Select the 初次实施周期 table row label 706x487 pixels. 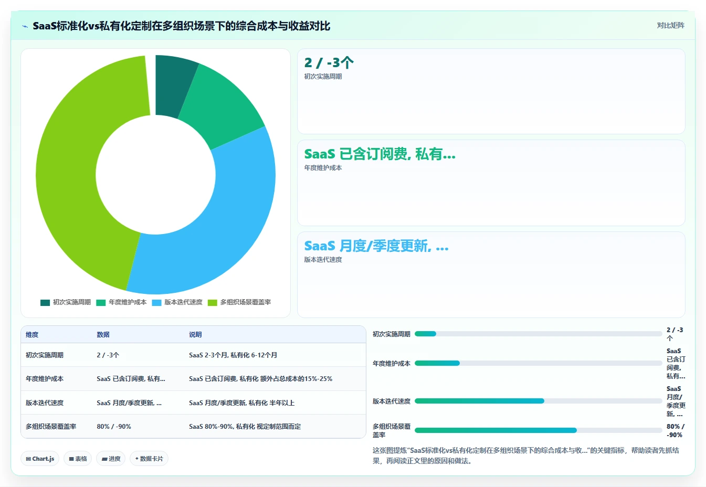[45, 355]
